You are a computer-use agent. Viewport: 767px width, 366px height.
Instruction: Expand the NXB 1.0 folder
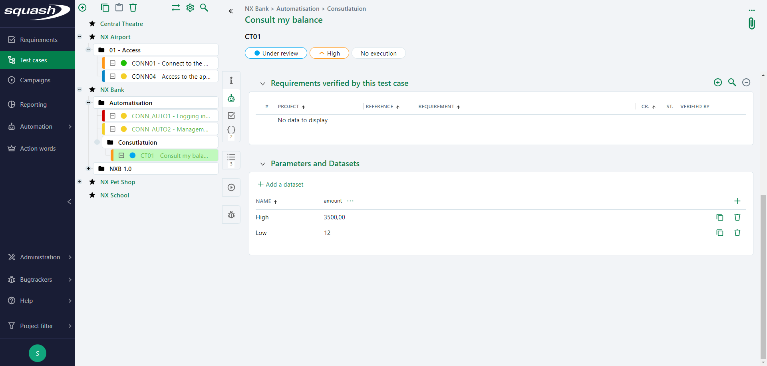tap(89, 168)
